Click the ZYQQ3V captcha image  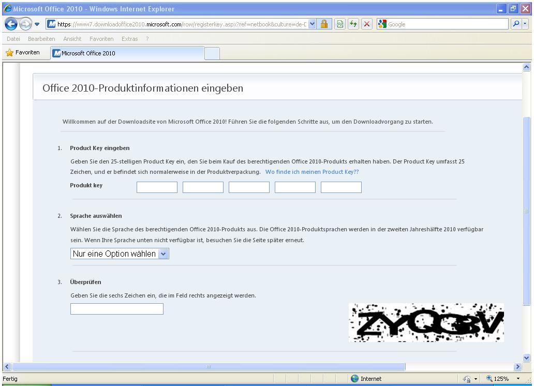tap(426, 323)
